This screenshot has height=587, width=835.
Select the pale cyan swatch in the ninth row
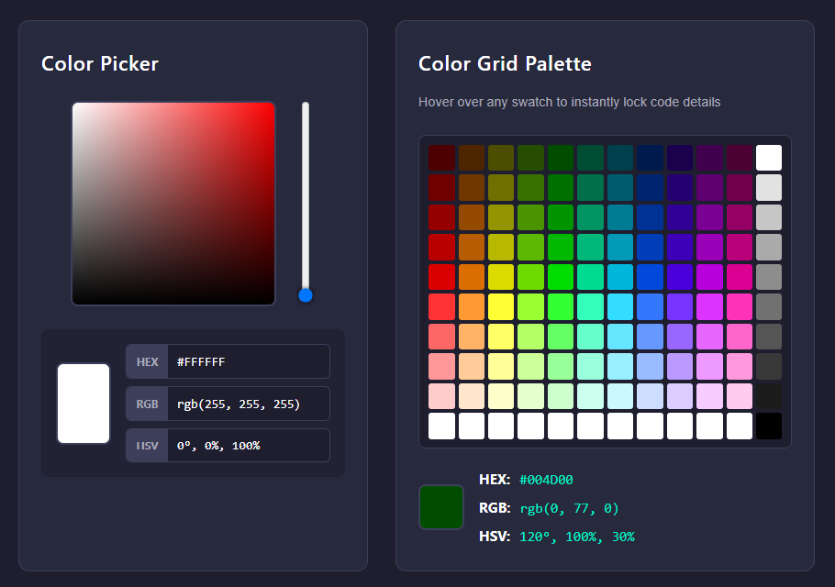(x=620, y=396)
